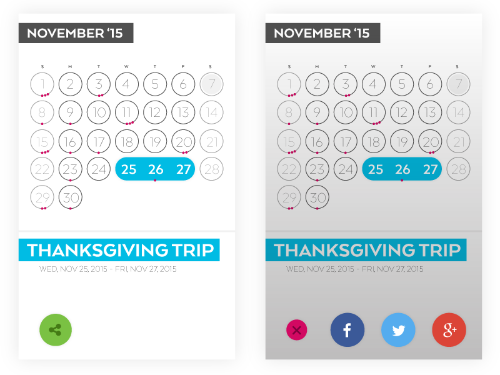Click November 16 in the white calendar
Screen dimensions: 500x375
click(70, 141)
